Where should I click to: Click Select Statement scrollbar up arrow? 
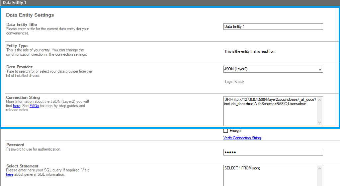[320, 168]
